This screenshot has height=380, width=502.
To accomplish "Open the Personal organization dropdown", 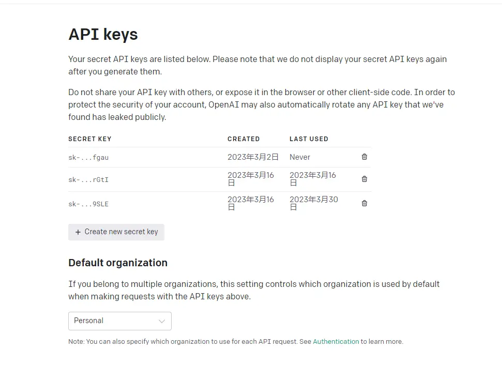I will (119, 321).
